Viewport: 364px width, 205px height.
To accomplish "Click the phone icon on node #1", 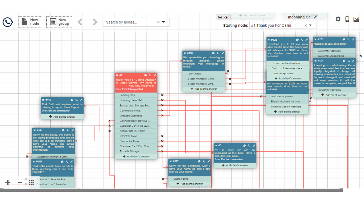I will pyautogui.click(x=150, y=75).
